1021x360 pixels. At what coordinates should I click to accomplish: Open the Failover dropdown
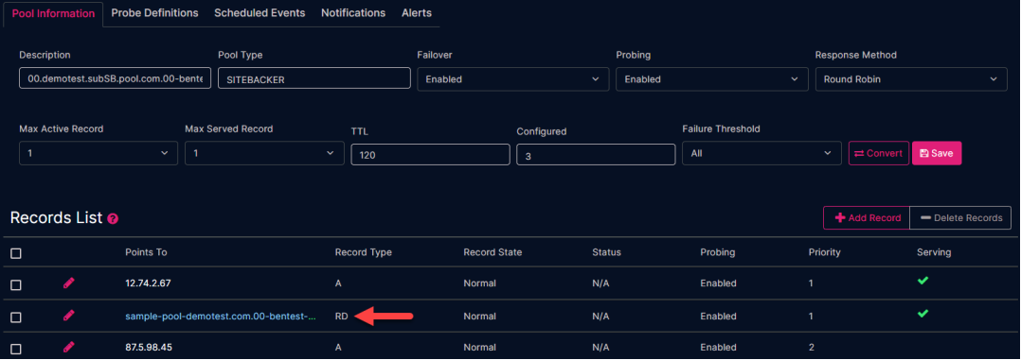[513, 79]
